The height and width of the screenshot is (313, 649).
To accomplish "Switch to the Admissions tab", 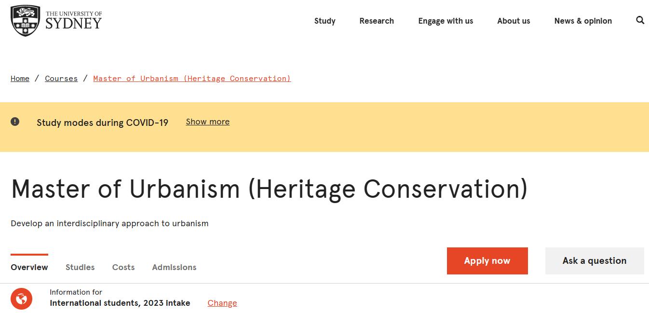I will (174, 267).
